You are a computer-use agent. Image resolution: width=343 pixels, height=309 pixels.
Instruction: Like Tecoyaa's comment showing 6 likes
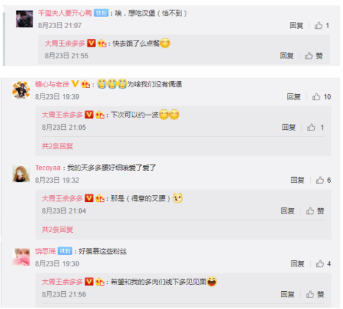[x=323, y=181]
